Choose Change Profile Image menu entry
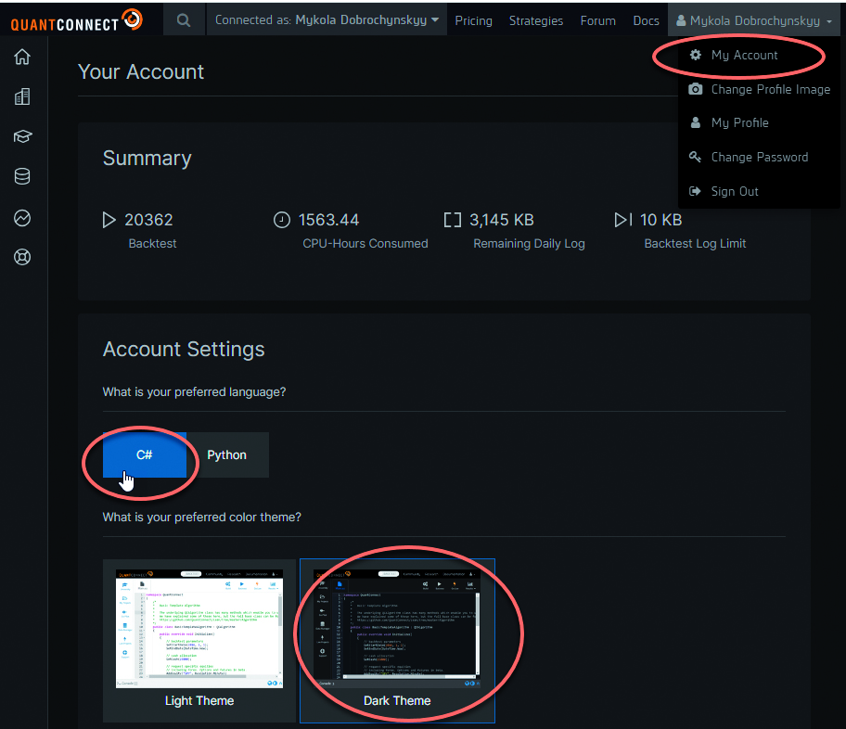 click(x=771, y=90)
